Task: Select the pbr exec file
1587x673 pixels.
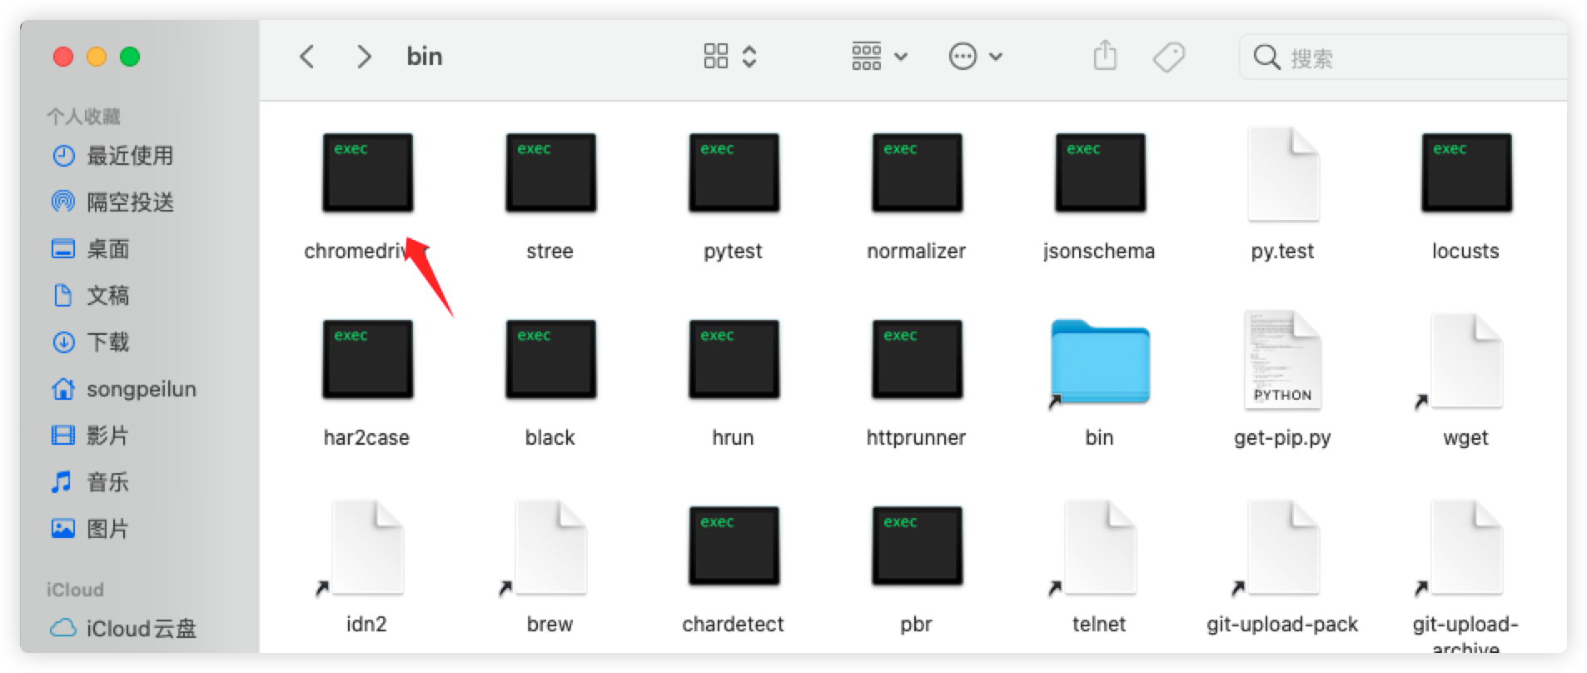Action: pyautogui.click(x=917, y=546)
